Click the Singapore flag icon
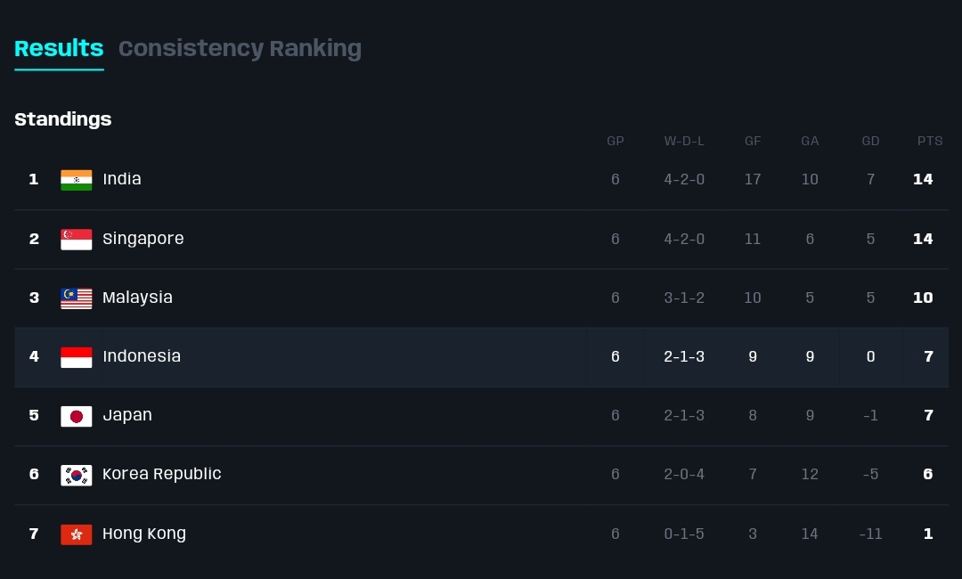The width and height of the screenshot is (962, 579). pos(76,239)
